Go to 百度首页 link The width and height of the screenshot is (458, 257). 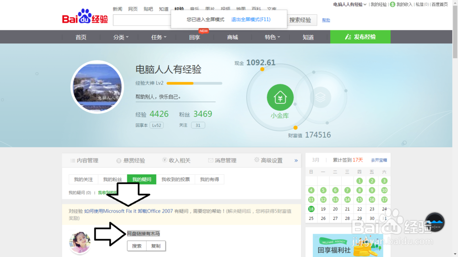tap(440, 5)
